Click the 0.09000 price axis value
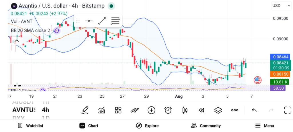293x132 pixels. pyautogui.click(x=280, y=39)
